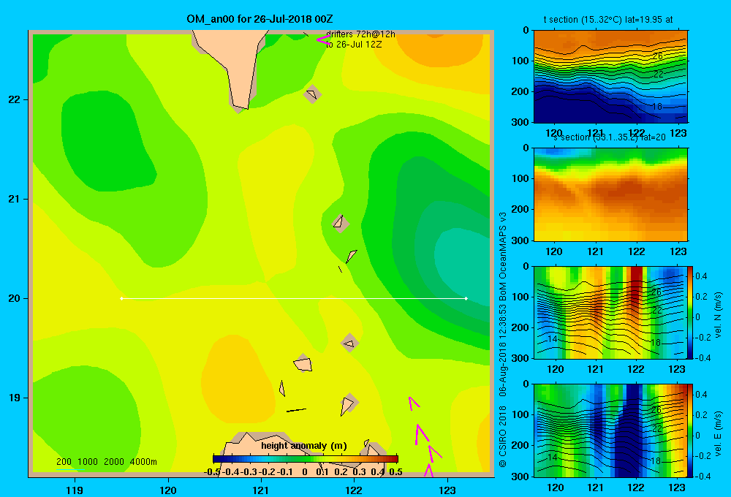This screenshot has width=731, height=497.
Task: Open the eastward velocity section plot
Action: (610, 430)
